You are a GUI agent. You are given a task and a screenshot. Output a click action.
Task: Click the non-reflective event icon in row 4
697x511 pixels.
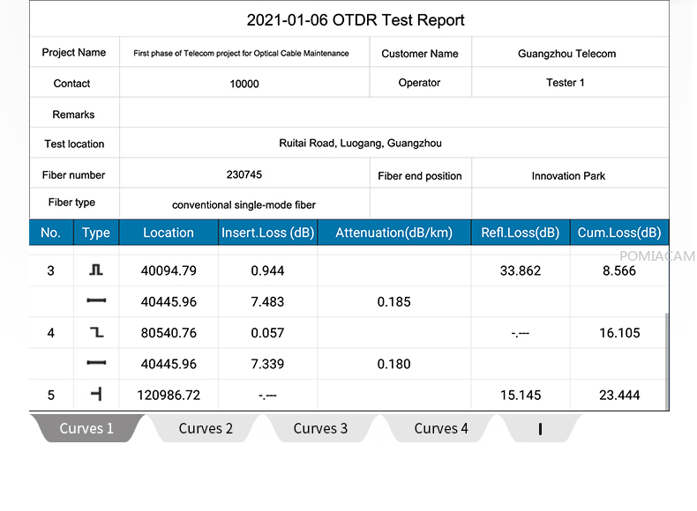pyautogui.click(x=96, y=333)
